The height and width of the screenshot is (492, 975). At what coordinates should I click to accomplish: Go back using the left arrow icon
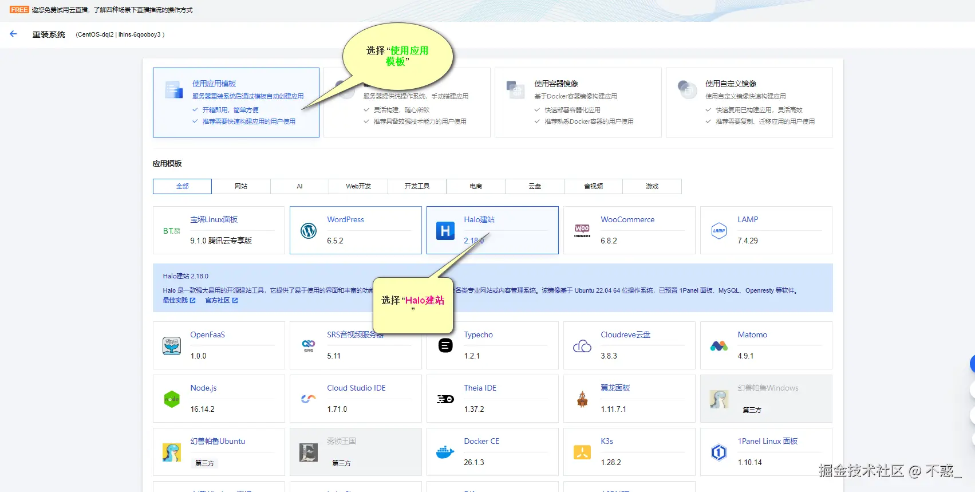[13, 34]
